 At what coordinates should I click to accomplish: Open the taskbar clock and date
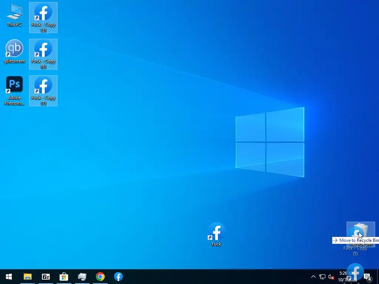(x=348, y=277)
